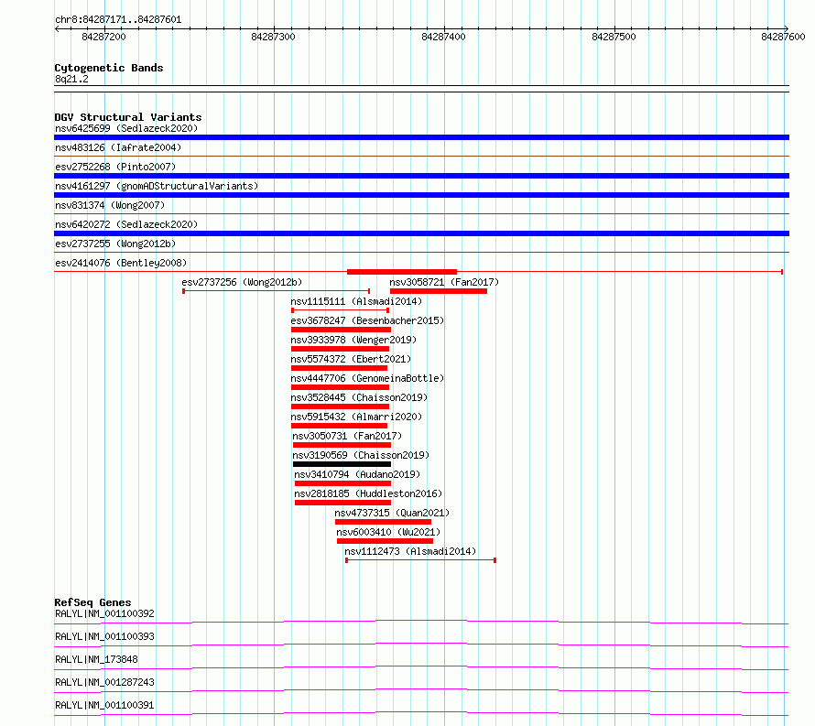Click the Cytogenetic Bands track heading
The image size is (815, 726).
pyautogui.click(x=109, y=68)
